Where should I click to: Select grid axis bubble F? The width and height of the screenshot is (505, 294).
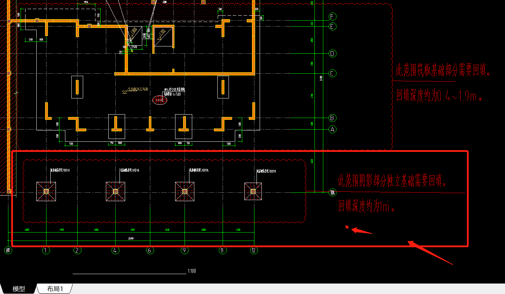(x=332, y=16)
